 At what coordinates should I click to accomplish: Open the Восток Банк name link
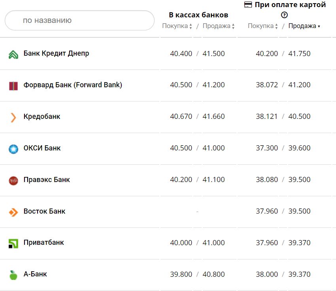[x=44, y=211]
